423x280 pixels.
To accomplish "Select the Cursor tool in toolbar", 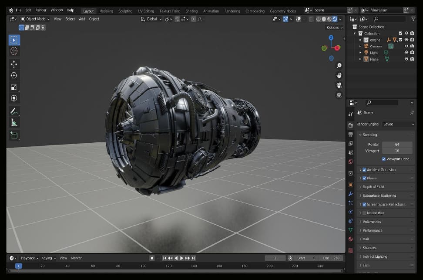I will tap(14, 51).
